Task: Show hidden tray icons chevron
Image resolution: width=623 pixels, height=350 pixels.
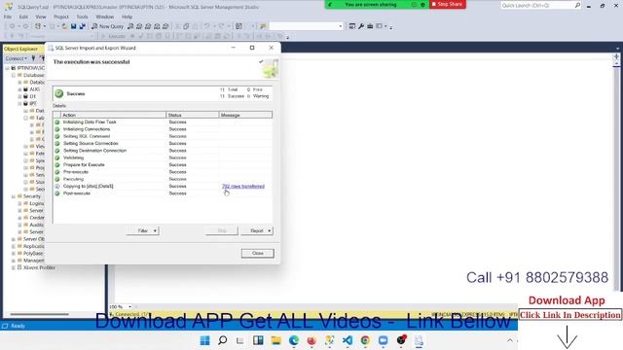Action: click(x=510, y=340)
